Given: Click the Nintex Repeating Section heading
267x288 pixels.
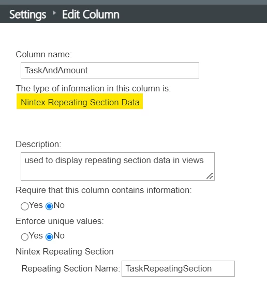Looking at the screenshot, I should click(65, 251).
